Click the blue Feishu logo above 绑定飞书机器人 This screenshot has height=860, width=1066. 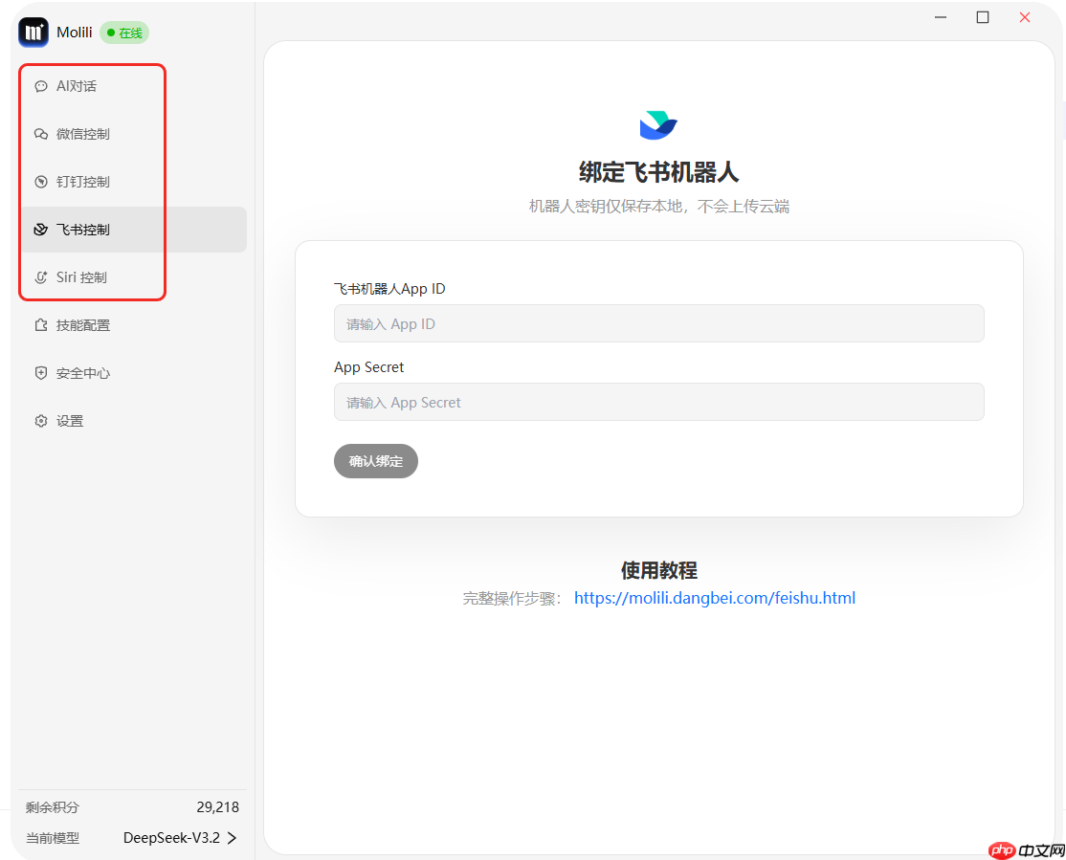[657, 123]
